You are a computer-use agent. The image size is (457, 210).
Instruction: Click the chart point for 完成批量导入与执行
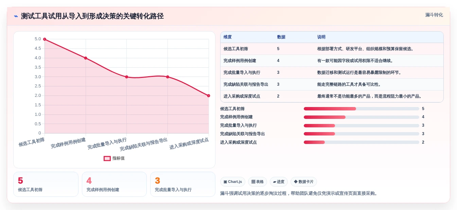(127, 77)
